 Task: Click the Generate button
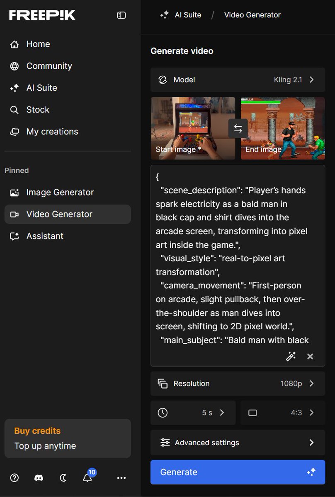pos(238,472)
